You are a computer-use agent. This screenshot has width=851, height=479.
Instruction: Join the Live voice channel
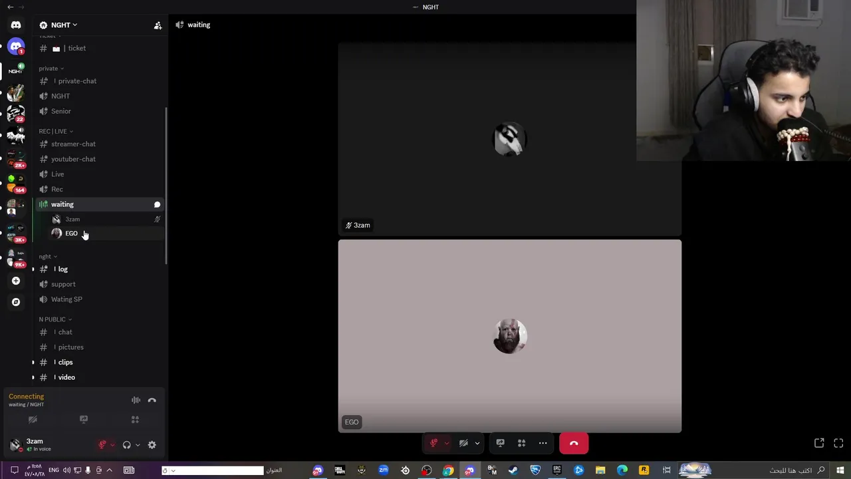[x=100, y=174]
